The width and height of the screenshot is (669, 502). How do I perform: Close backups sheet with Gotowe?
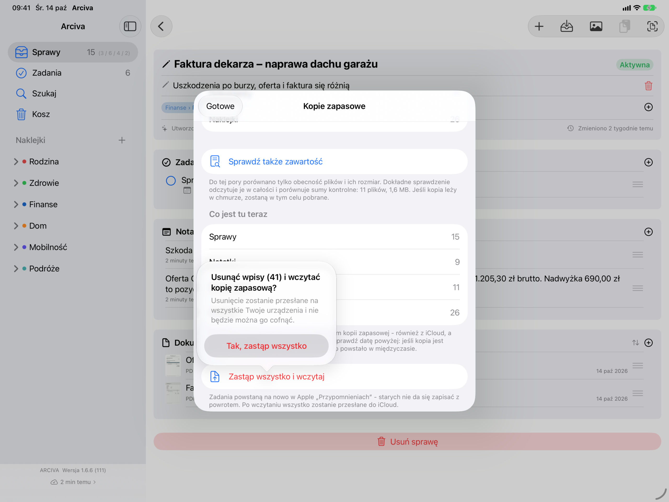[220, 106]
